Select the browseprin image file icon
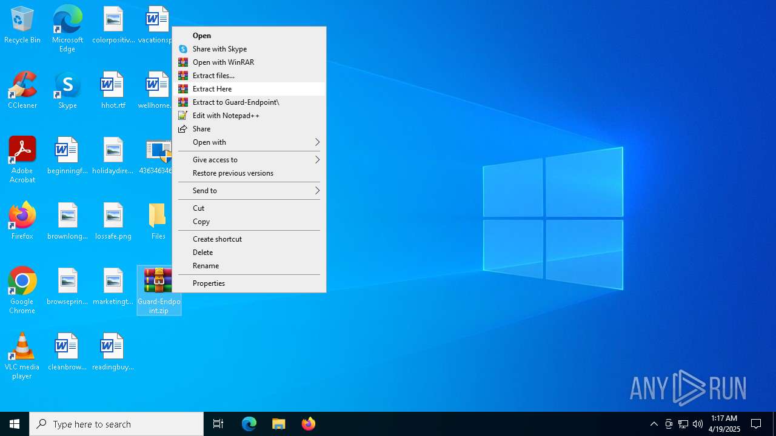776x436 pixels. pyautogui.click(x=67, y=287)
